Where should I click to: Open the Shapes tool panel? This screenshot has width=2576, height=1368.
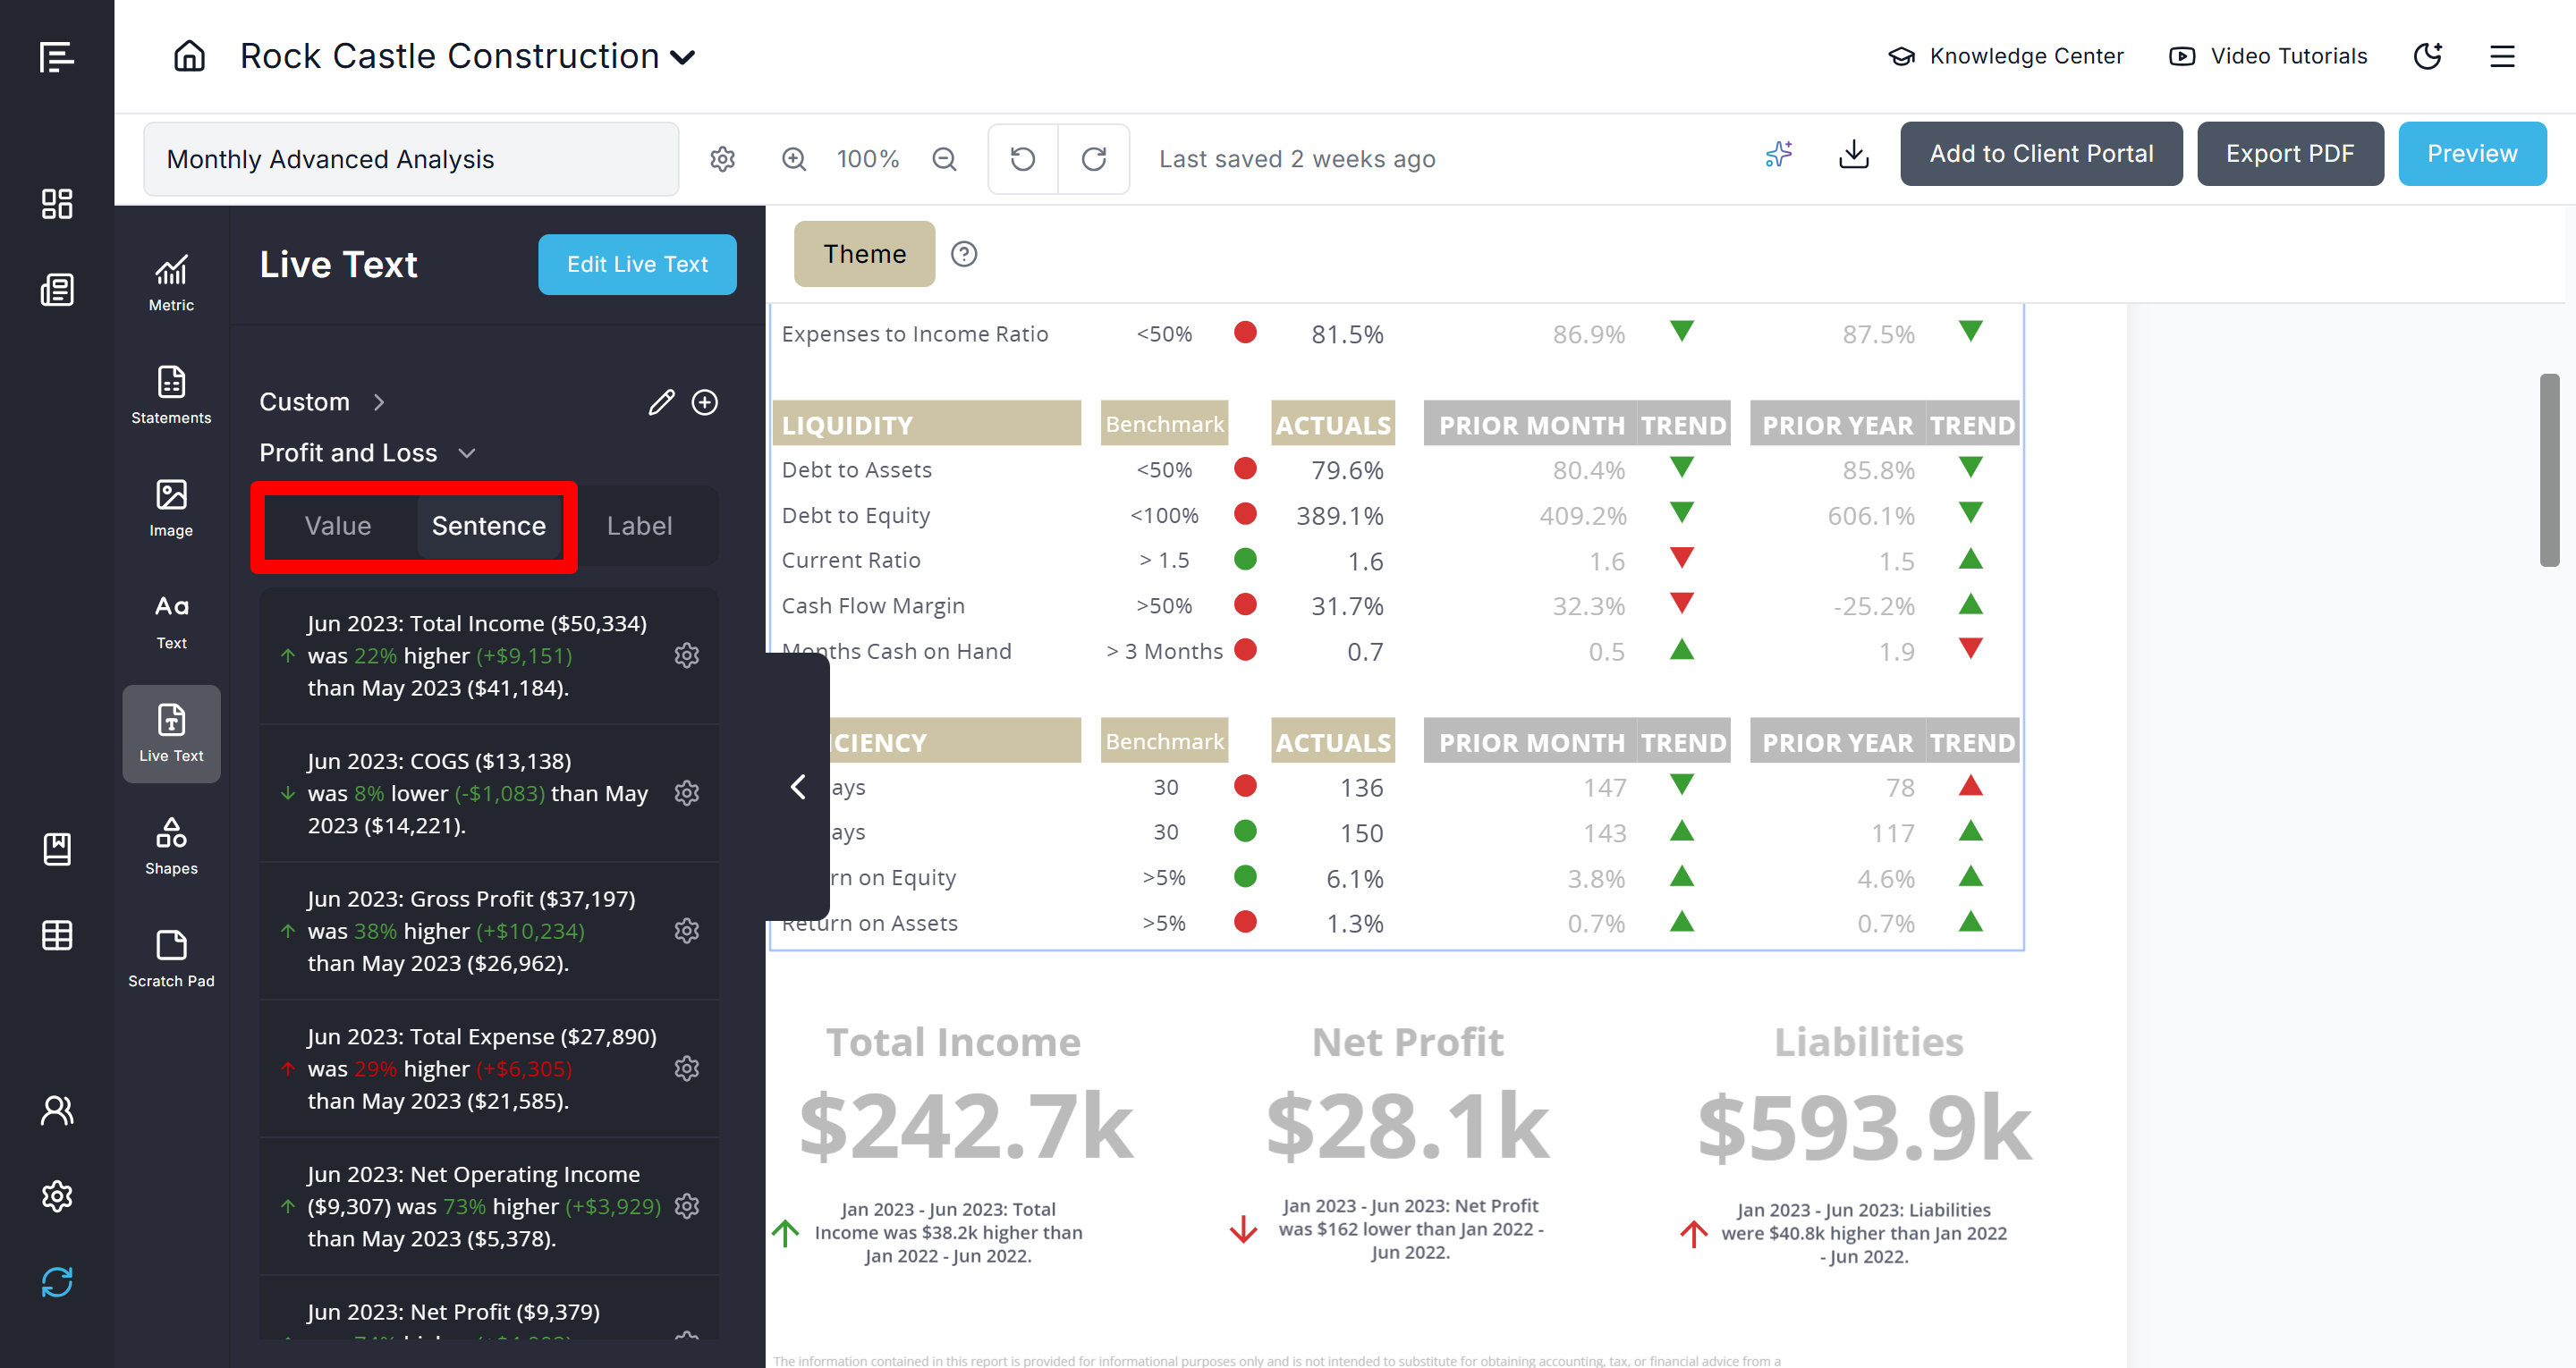(171, 845)
